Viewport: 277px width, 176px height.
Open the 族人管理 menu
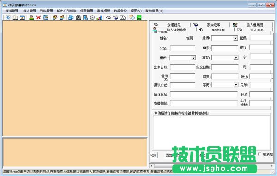tap(30, 11)
